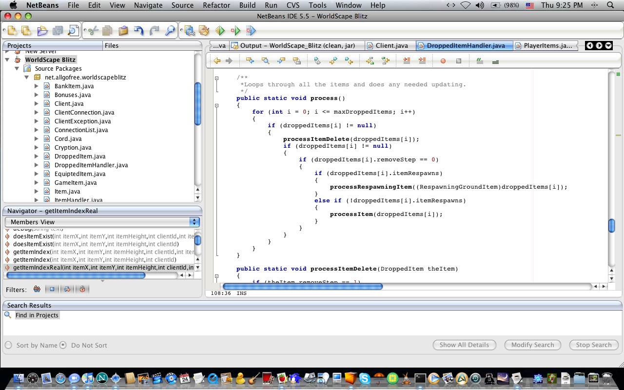This screenshot has width=624, height=390.
Task: Click the Uncomment lines editor icon
Action: pyautogui.click(x=495, y=61)
